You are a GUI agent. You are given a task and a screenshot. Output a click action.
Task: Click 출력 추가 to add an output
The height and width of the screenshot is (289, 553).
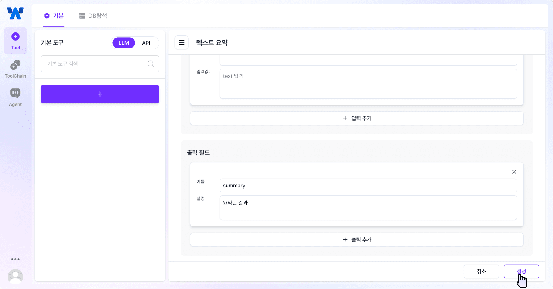(x=357, y=239)
